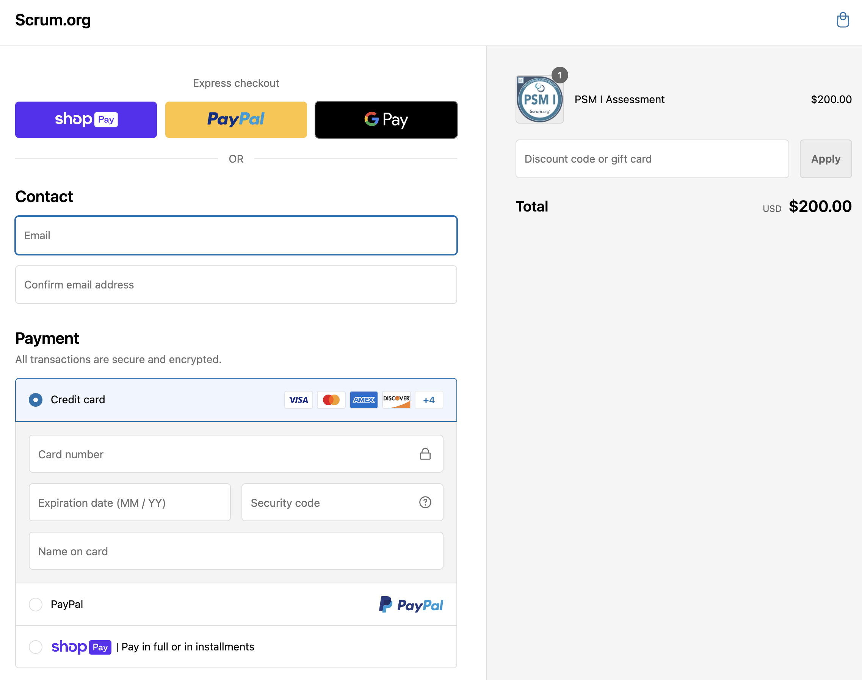This screenshot has width=862, height=680.
Task: Pay with Shop Pay express checkout
Action: pos(86,119)
